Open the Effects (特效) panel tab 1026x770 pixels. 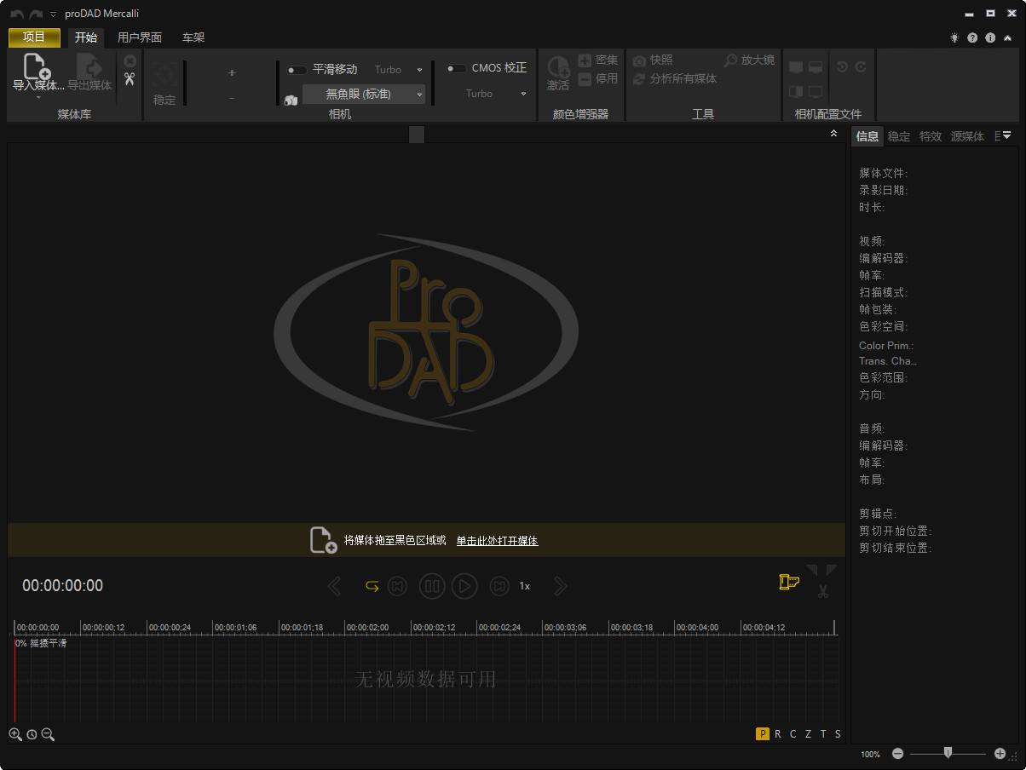931,136
